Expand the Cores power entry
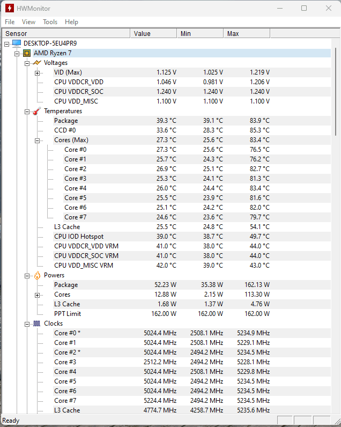The height and width of the screenshot is (427, 341). coord(38,295)
